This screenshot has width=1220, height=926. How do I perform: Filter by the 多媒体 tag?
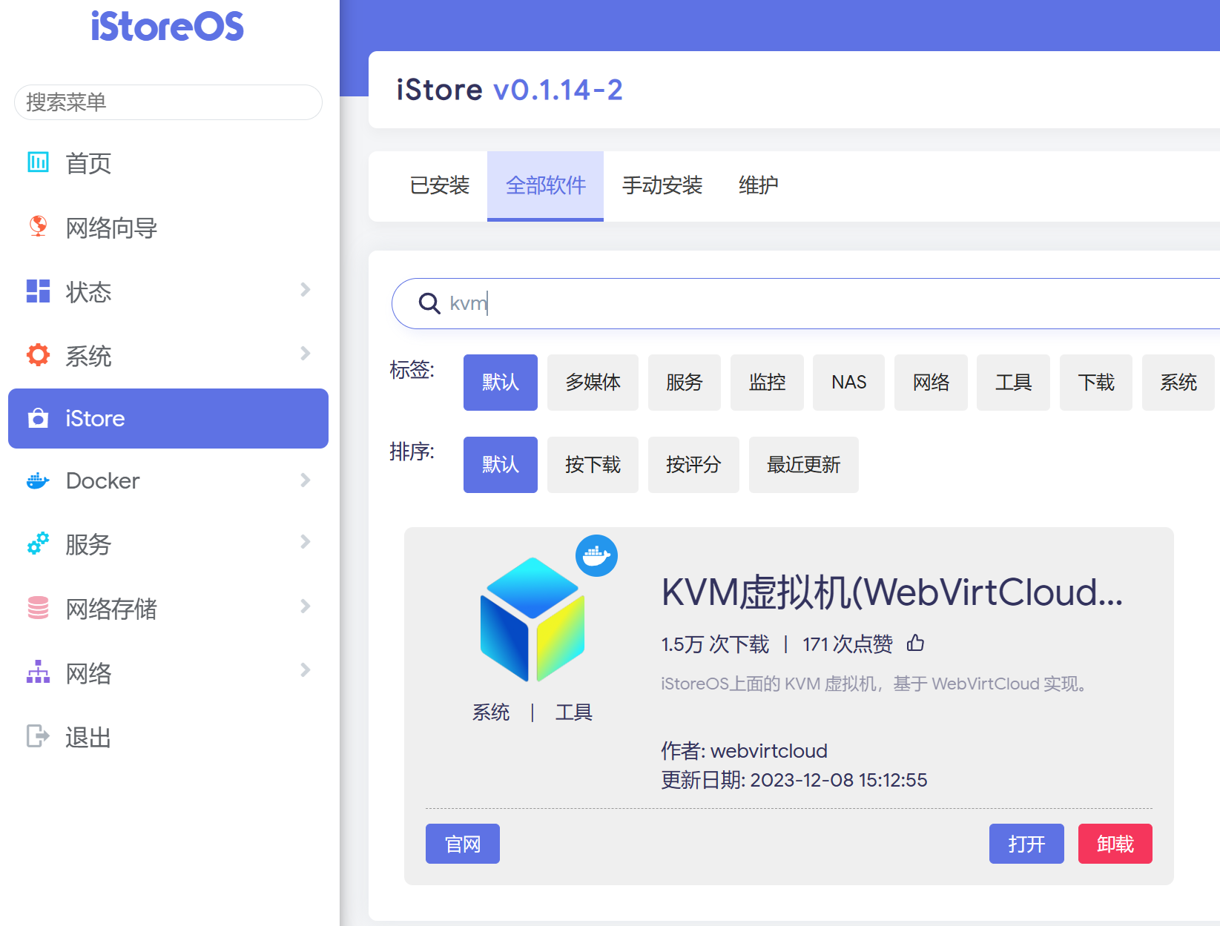(x=593, y=383)
